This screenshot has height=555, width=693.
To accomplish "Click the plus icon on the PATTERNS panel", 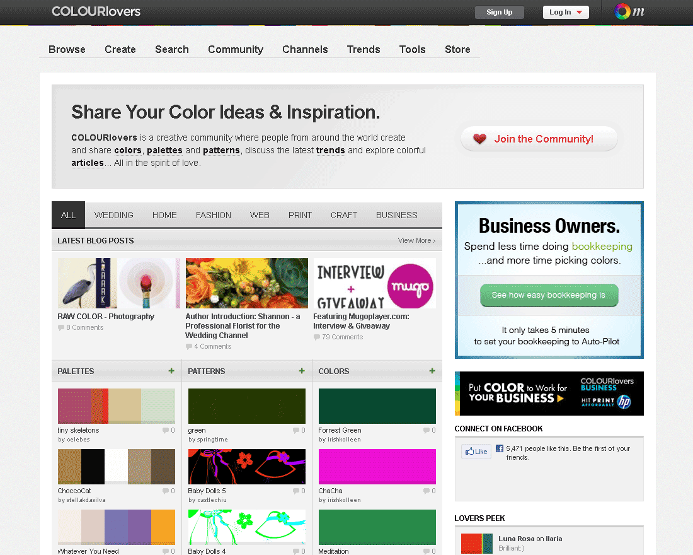I will click(301, 371).
